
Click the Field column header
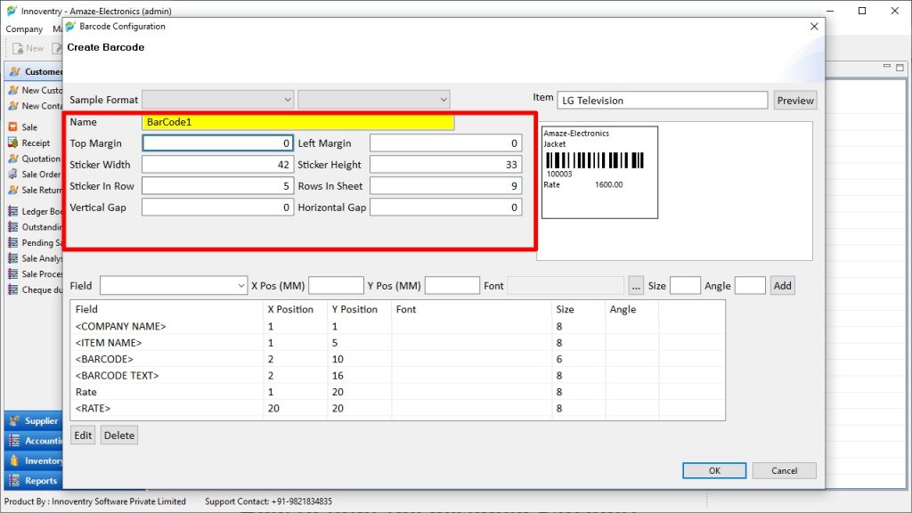coord(167,309)
